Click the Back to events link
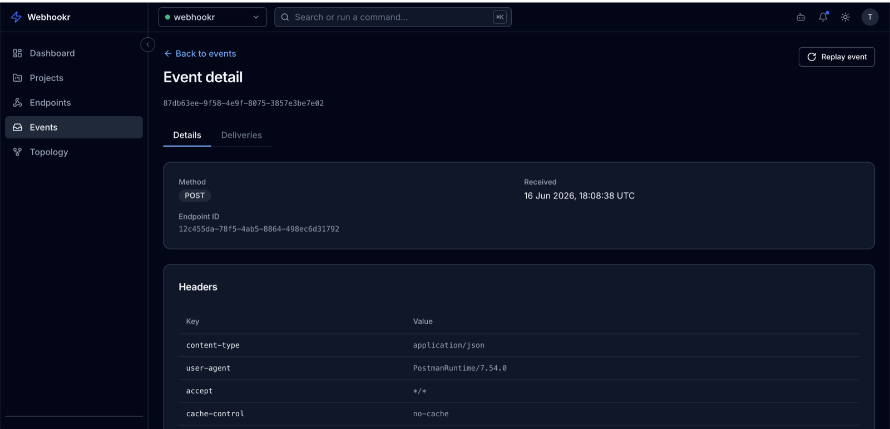 pyautogui.click(x=200, y=53)
